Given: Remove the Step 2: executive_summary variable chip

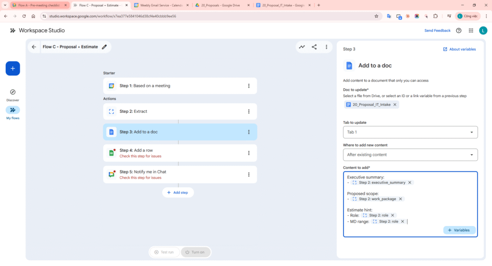Looking at the screenshot, I should 410,182.
